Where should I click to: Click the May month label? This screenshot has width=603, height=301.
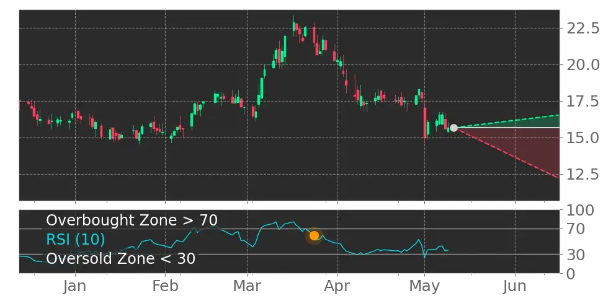click(424, 286)
